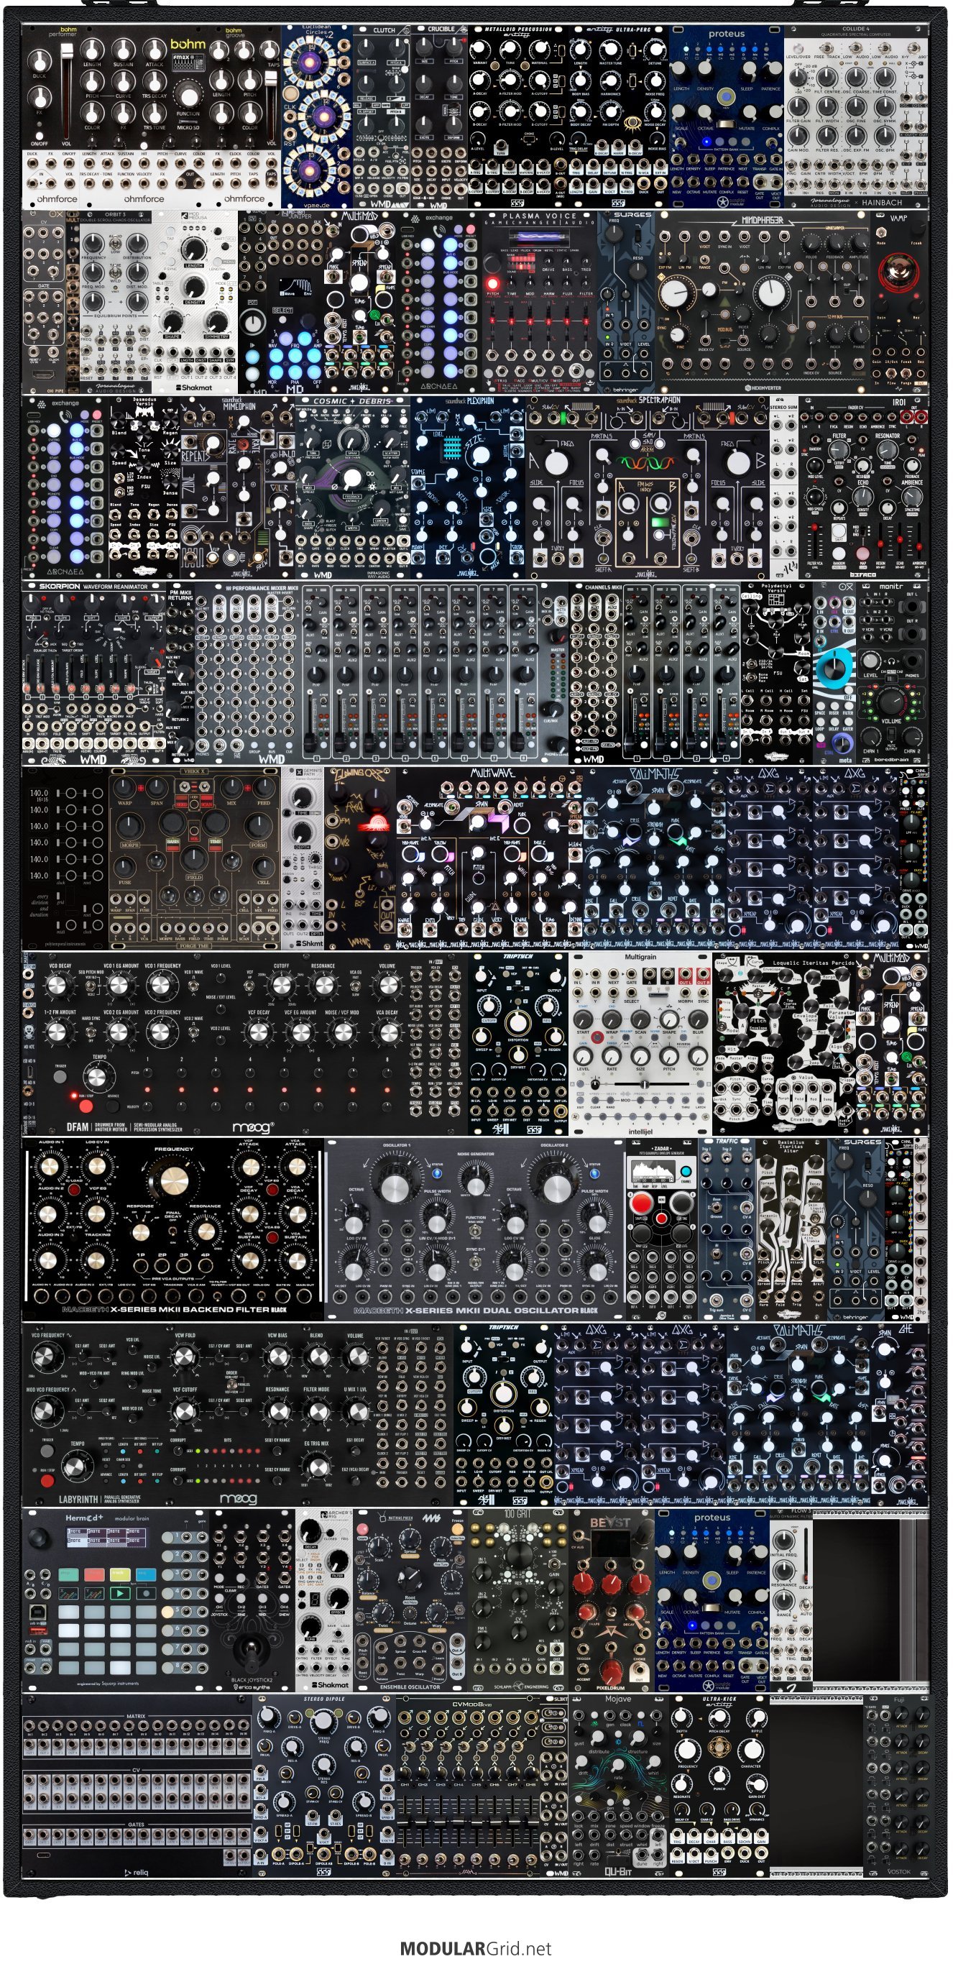Image resolution: width=953 pixels, height=1964 pixels.
Task: Open the Vamp tube module
Action: (x=899, y=303)
